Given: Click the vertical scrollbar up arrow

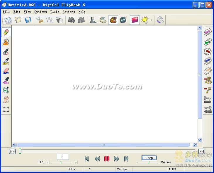Looking at the screenshot, I should (200, 28).
